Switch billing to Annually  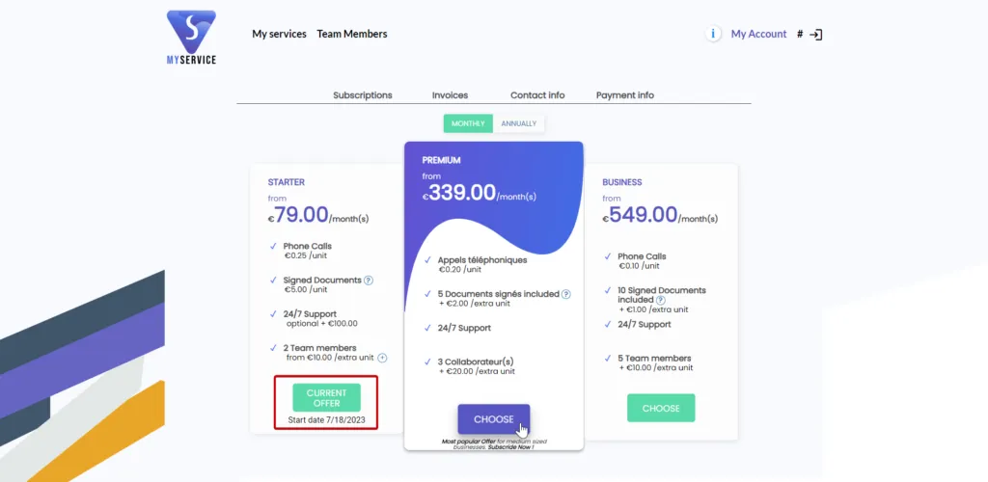point(518,123)
